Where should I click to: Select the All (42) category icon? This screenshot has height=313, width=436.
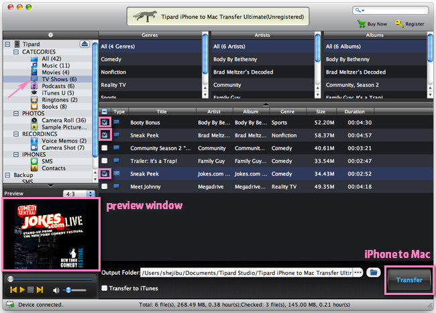click(x=34, y=59)
